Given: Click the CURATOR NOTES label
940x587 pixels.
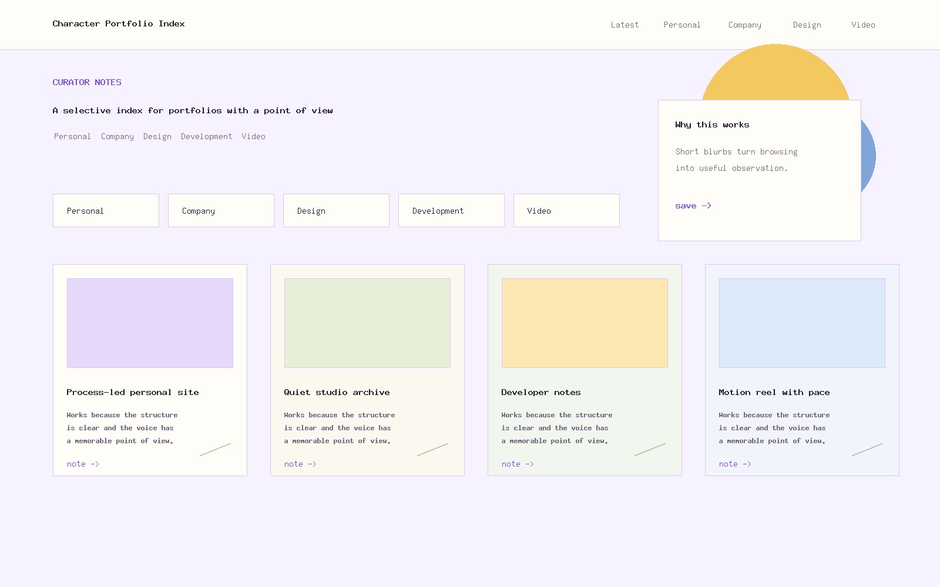Looking at the screenshot, I should pos(87,82).
